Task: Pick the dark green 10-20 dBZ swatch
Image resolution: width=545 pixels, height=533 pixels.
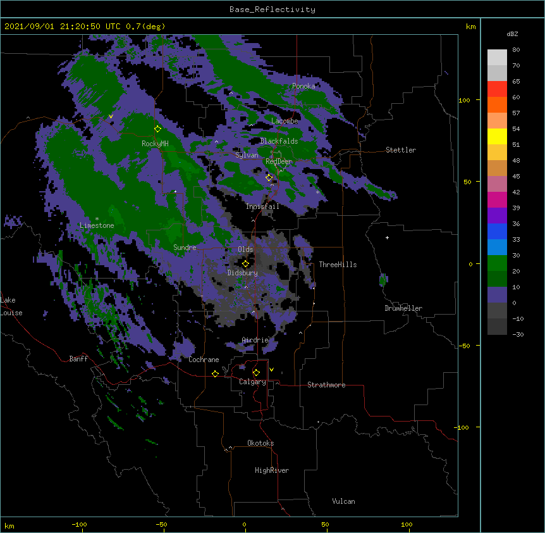Action: pos(497,279)
